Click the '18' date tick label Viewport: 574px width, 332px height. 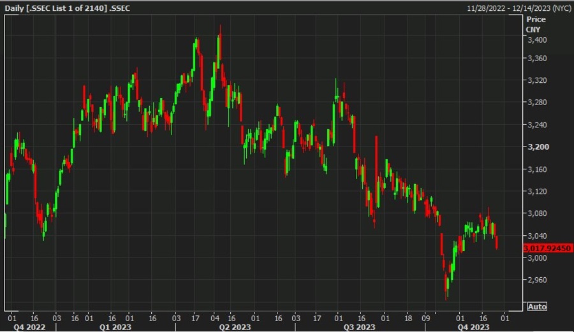(x=408, y=318)
